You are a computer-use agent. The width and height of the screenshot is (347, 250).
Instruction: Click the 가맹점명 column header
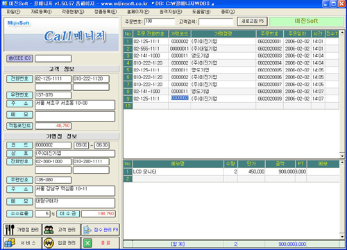(x=223, y=34)
